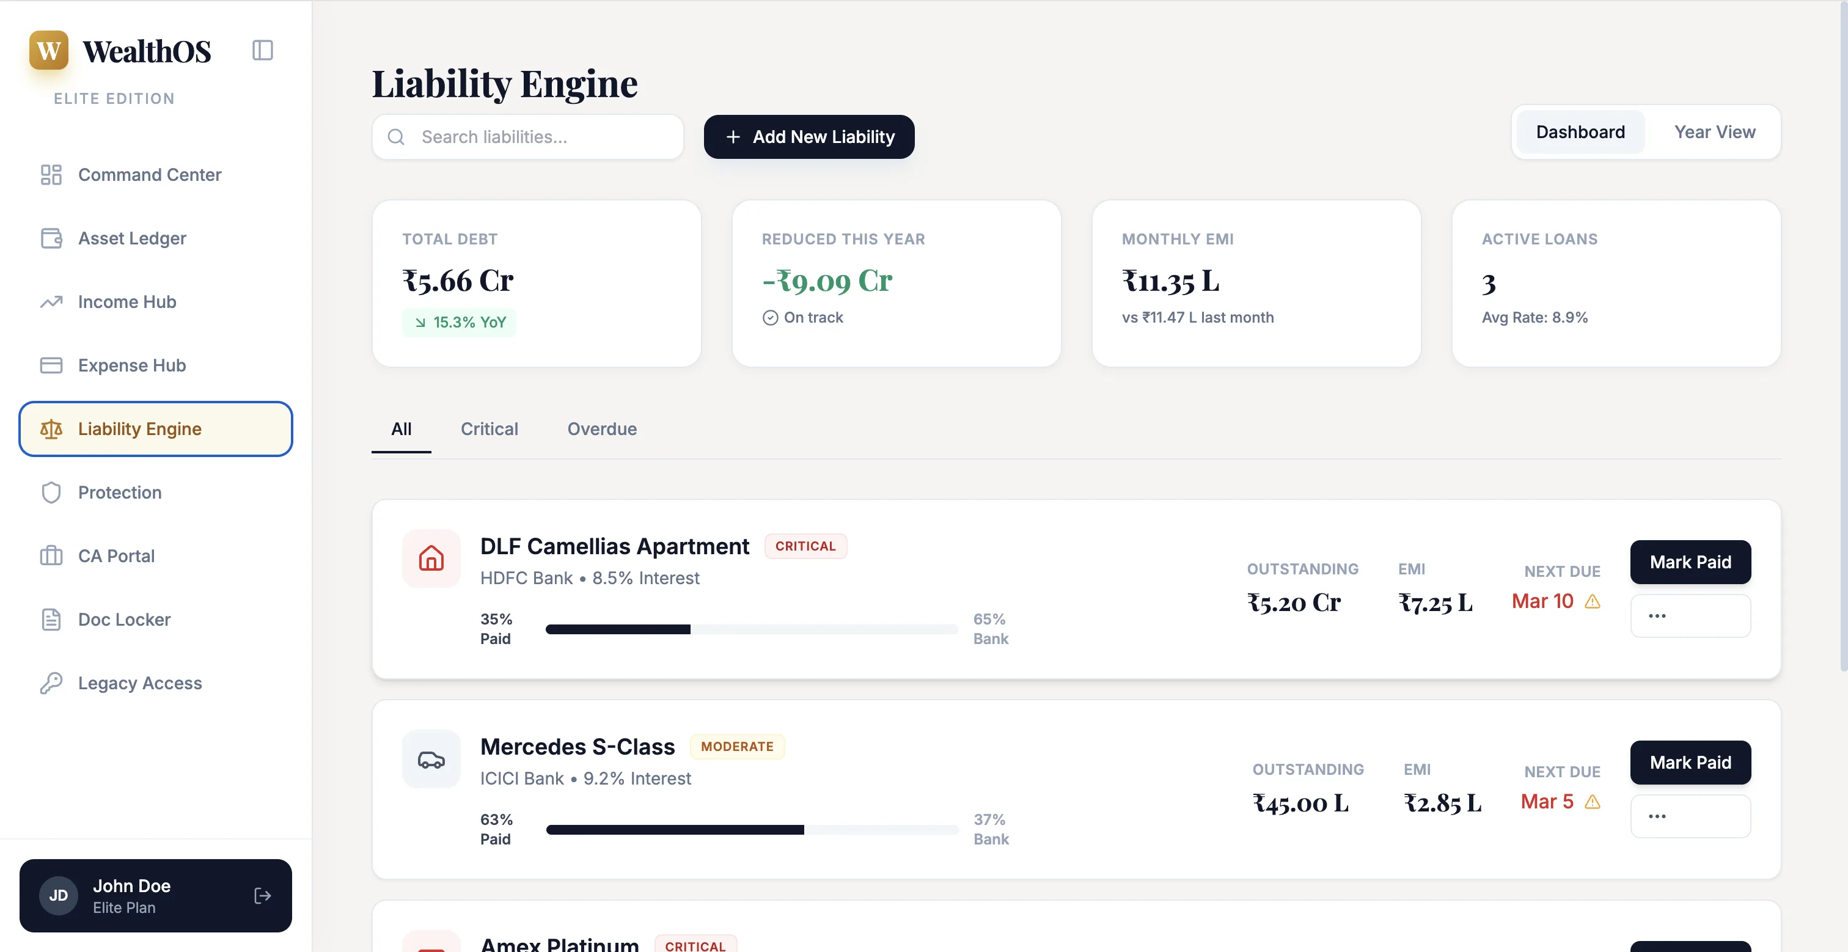Open Command Center in the sidebar
This screenshot has height=952, width=1848.
[156, 174]
